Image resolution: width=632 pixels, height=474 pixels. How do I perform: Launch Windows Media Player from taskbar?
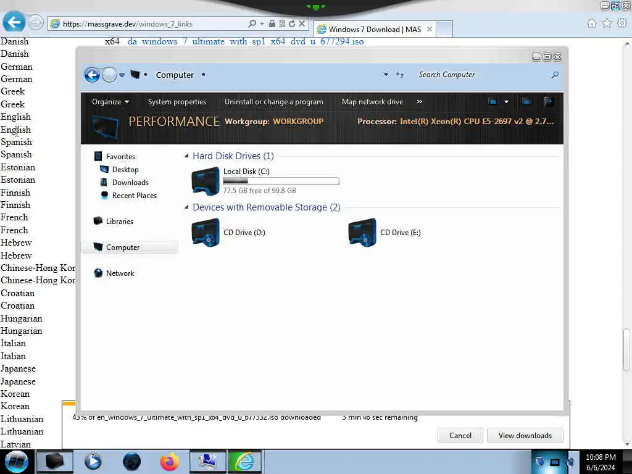tap(93, 462)
